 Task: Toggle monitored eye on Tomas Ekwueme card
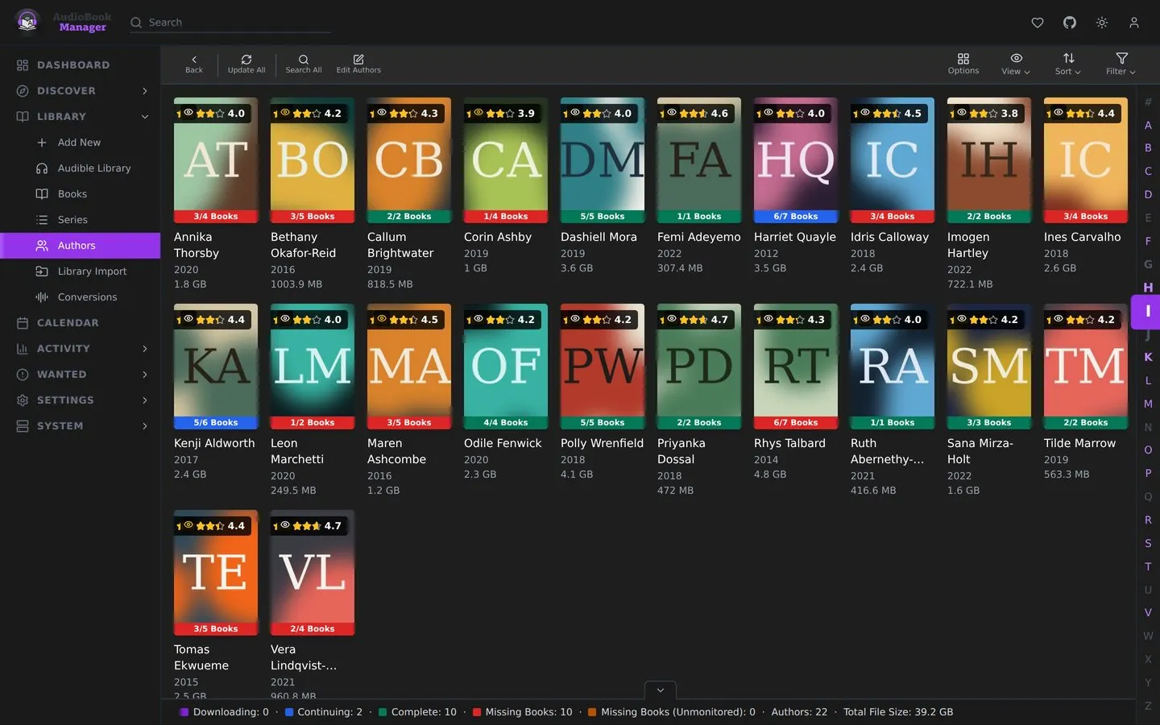[188, 525]
